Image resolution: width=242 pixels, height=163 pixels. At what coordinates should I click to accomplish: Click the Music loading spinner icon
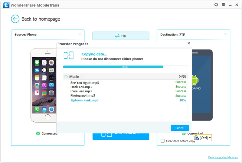66,77
